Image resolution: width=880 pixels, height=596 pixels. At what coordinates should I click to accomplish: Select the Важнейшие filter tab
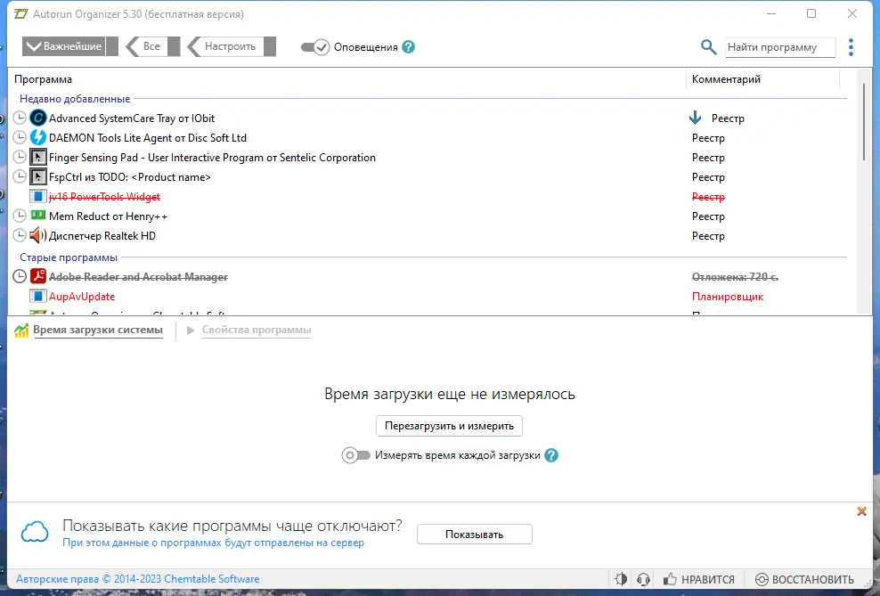point(70,46)
